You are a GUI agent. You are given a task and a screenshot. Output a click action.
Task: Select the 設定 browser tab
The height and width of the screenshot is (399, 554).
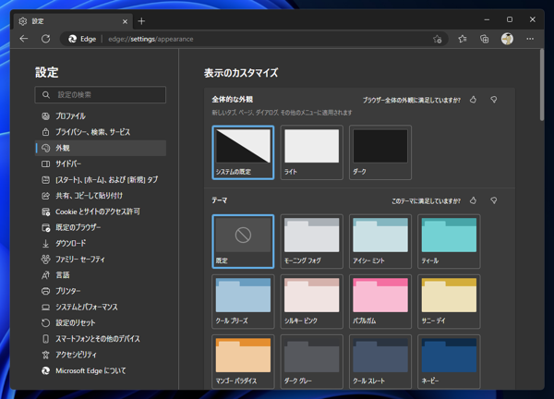pos(74,21)
